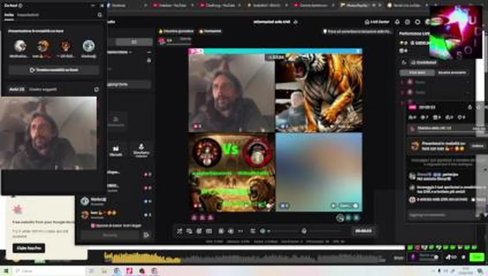Screen dimensions: 488x276
Task: Click the Chiudere button in the chat banner
Action: [478, 146]
